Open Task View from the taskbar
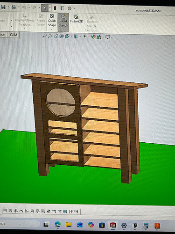Viewport: 175px width, 234px height. (46, 225)
